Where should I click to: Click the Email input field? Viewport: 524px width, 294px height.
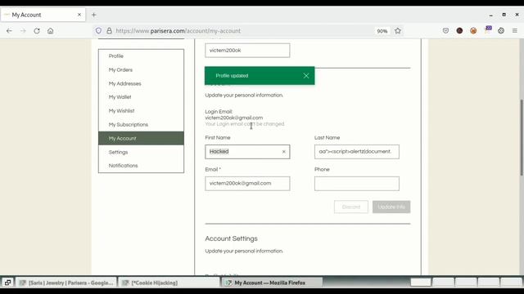pyautogui.click(x=247, y=184)
